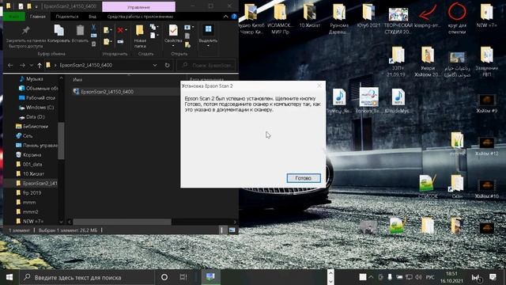Collapse the Explorer ribbon with chevron
This screenshot has width=506, height=285.
(x=225, y=17)
